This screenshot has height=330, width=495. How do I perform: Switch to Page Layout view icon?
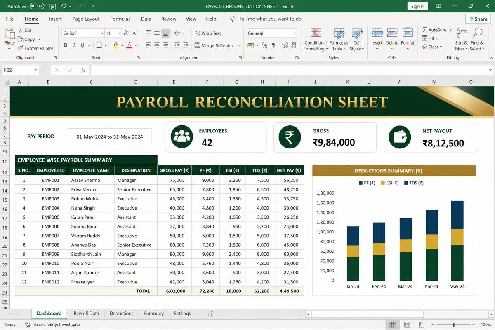407,325
